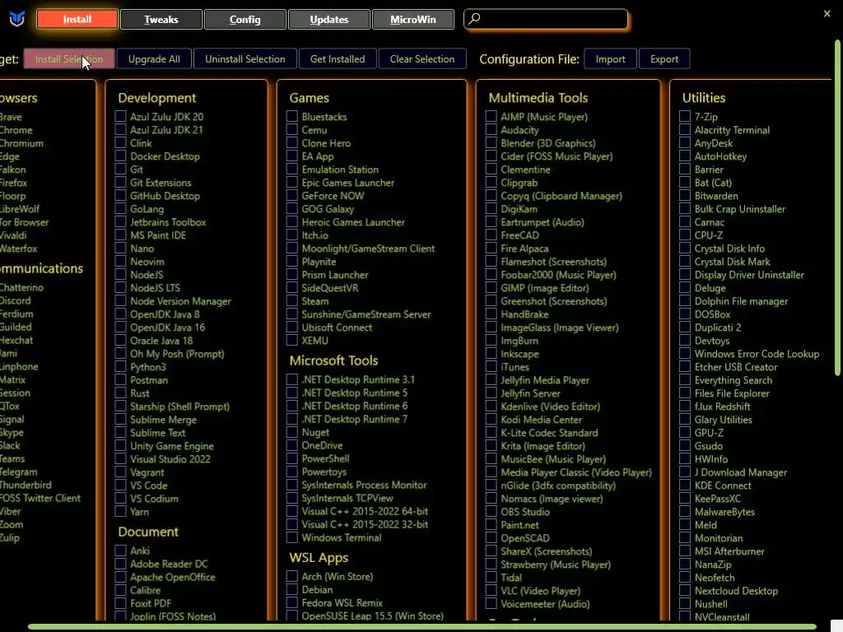Import a configuration file

[610, 59]
